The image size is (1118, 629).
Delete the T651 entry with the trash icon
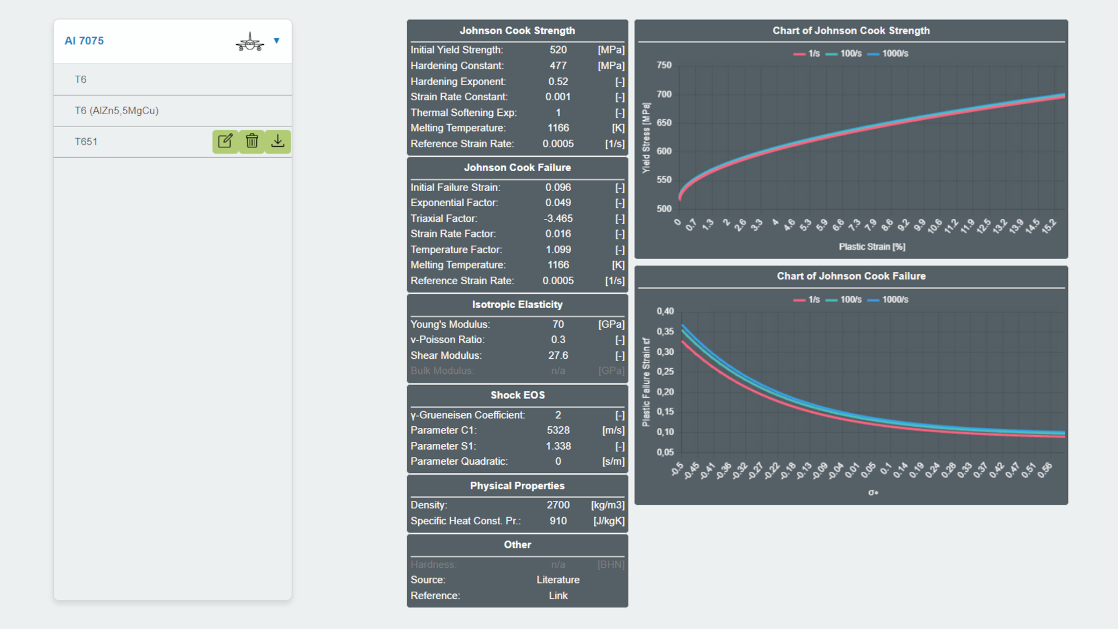[252, 142]
